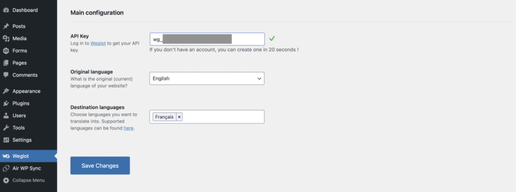This screenshot has height=192, width=516.
Task: Click the Users person icon
Action: (6, 116)
